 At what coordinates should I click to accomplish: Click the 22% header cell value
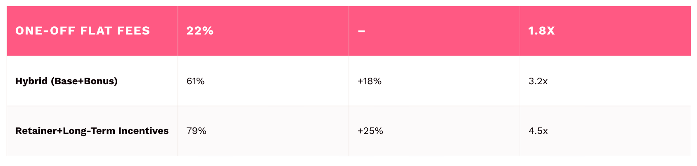coord(200,31)
